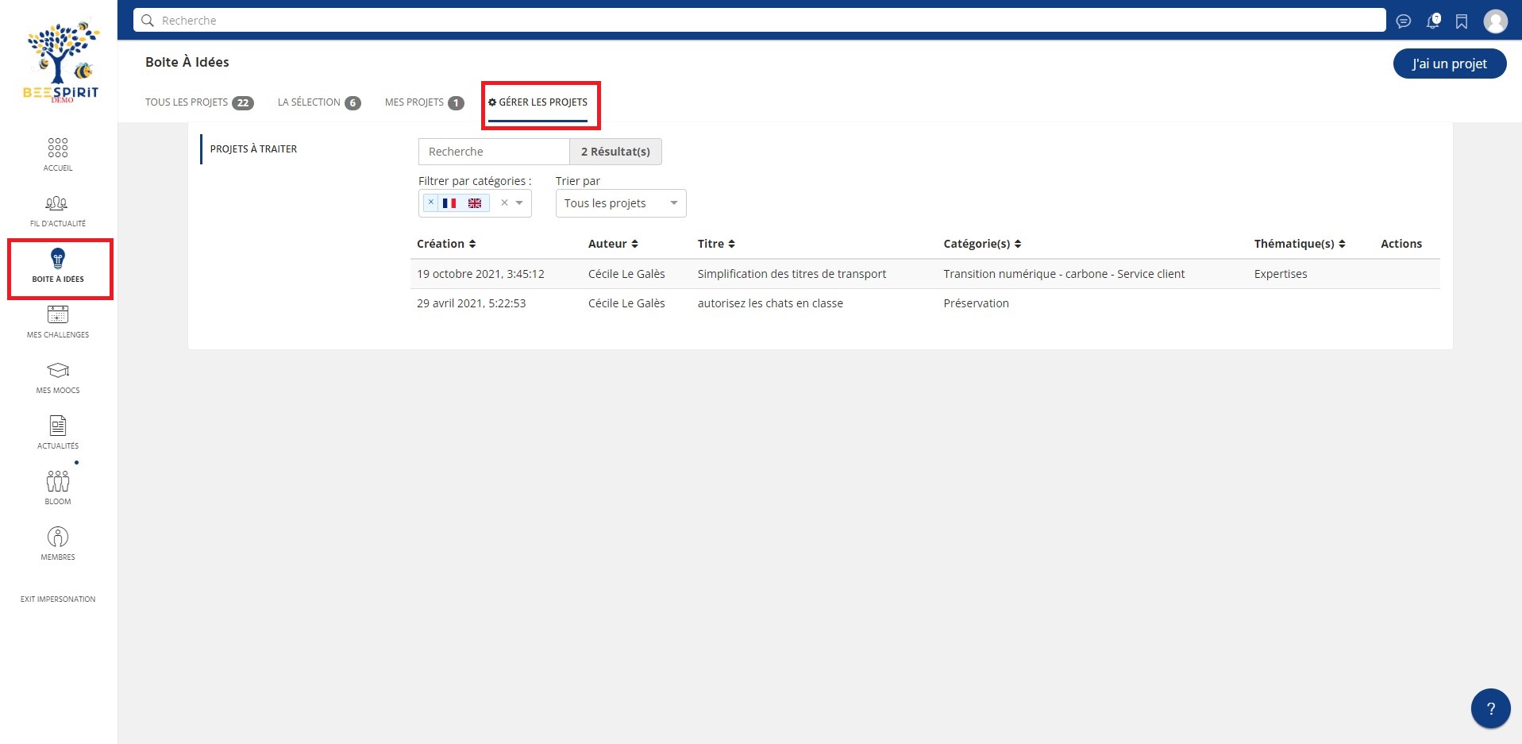Select Projets à traiter side menu

click(253, 149)
